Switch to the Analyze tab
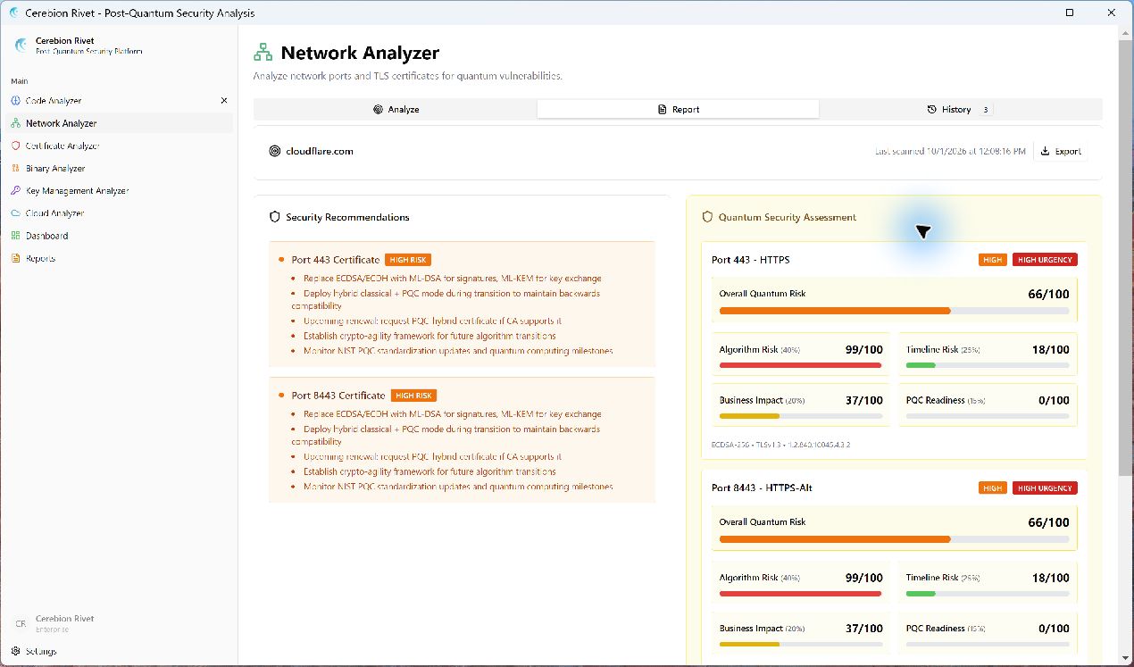This screenshot has width=1134, height=667. [396, 110]
